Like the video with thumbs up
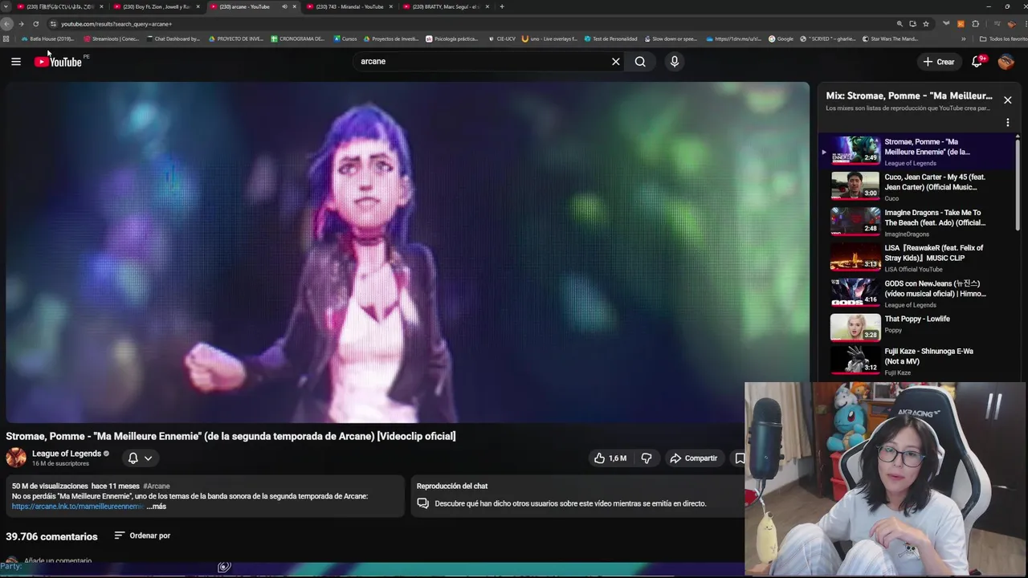Viewport: 1028px width, 578px height. pos(610,458)
